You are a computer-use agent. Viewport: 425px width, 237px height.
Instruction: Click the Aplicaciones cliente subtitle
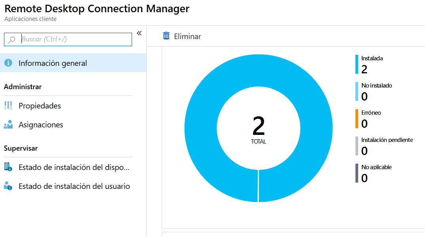[x=30, y=19]
